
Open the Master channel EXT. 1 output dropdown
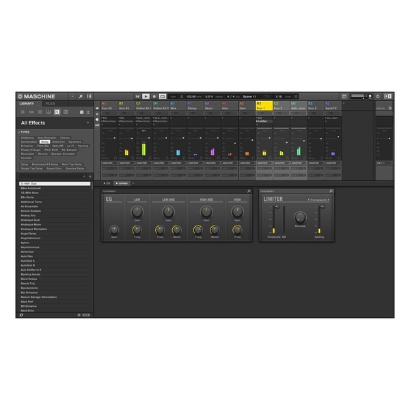tap(384, 163)
